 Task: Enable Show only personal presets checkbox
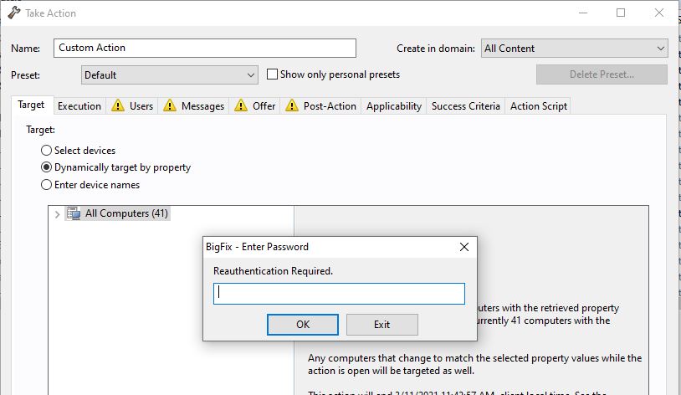click(272, 74)
